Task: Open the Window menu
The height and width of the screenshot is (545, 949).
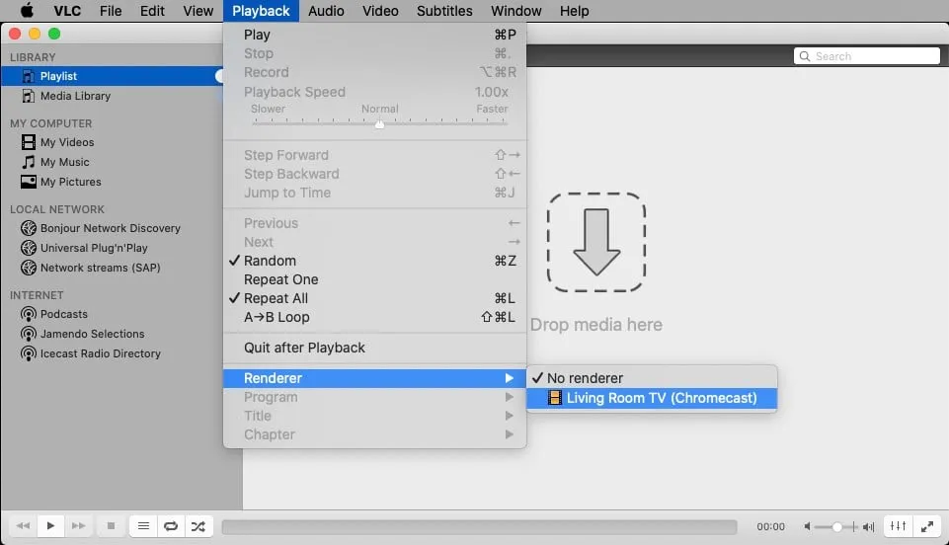Action: (515, 11)
